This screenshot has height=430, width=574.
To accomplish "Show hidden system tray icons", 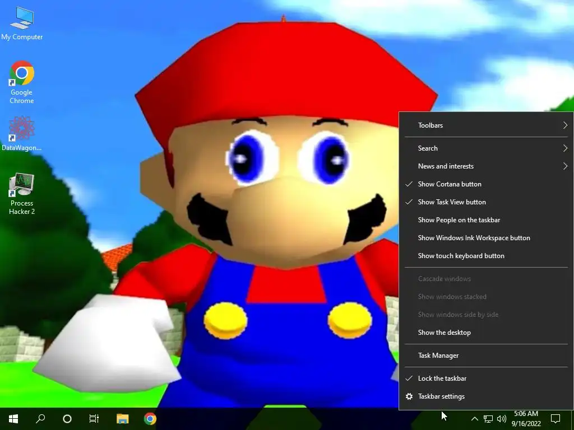I will (474, 419).
